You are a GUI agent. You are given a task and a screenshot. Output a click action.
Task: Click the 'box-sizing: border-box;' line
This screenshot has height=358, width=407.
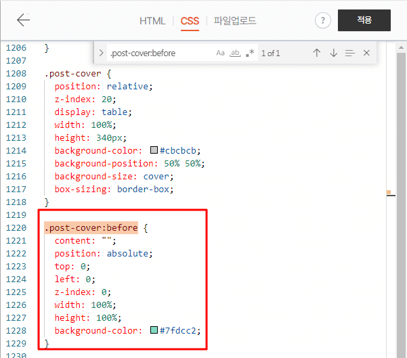tap(114, 189)
